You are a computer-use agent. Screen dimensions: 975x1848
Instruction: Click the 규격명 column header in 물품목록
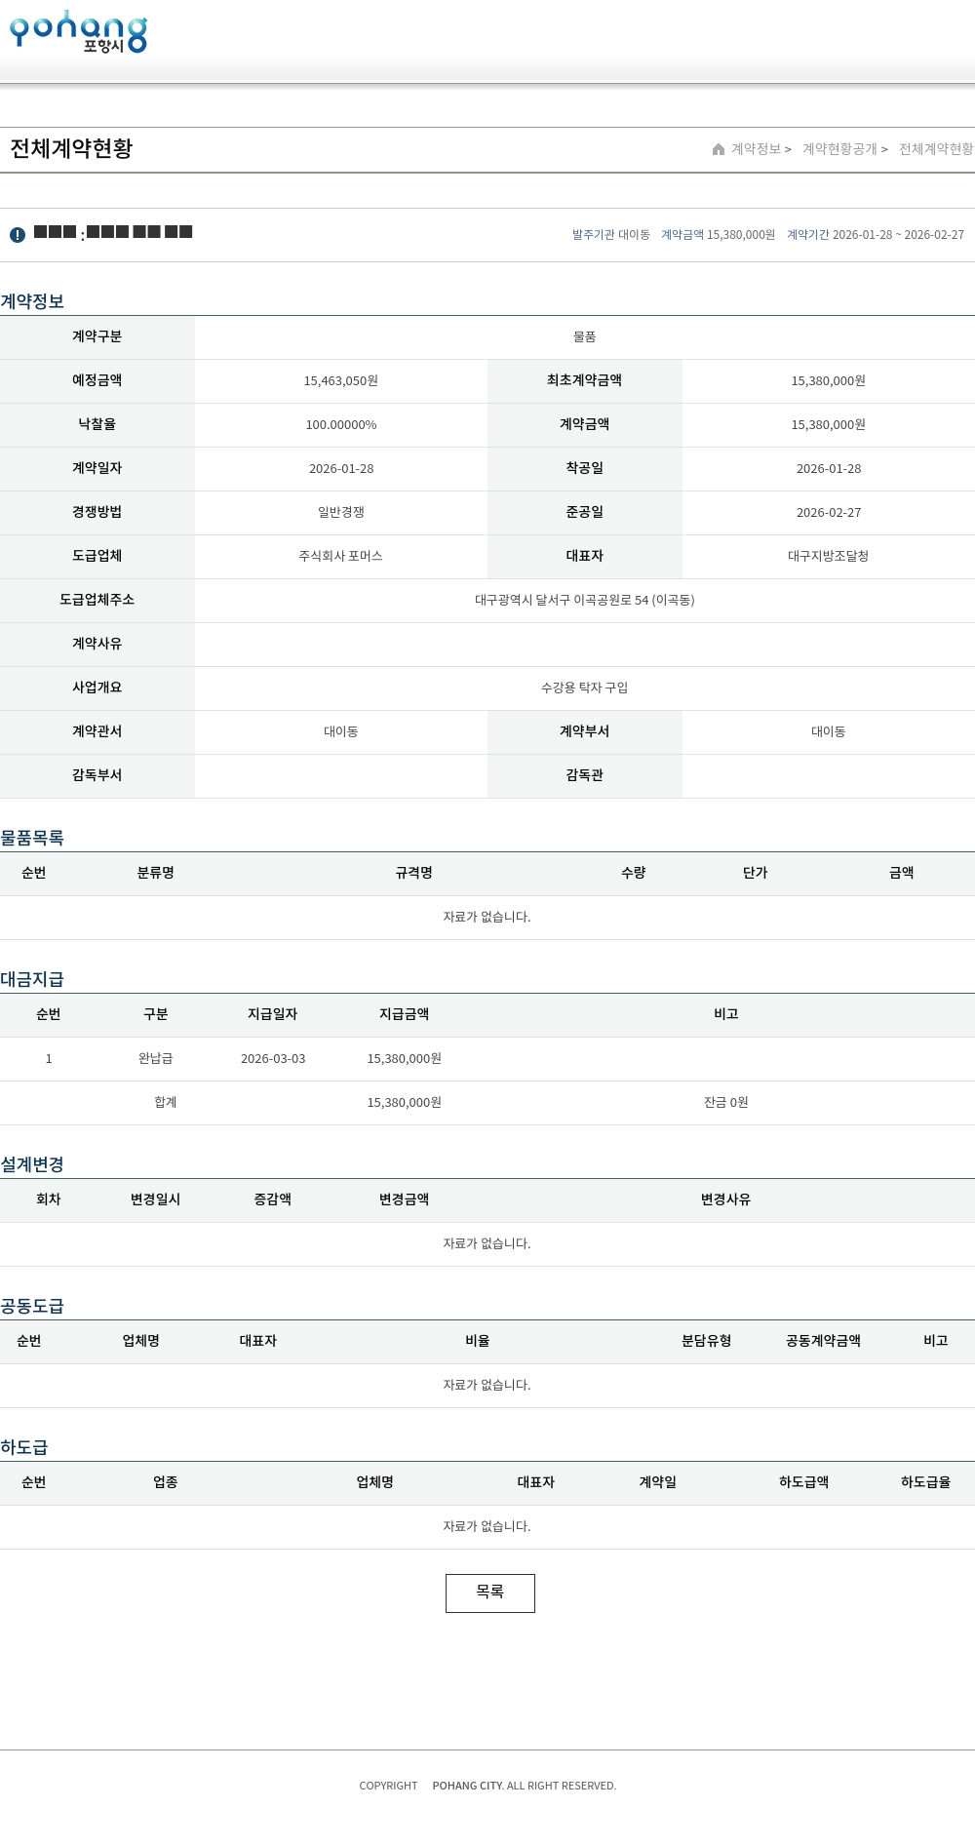tap(413, 873)
